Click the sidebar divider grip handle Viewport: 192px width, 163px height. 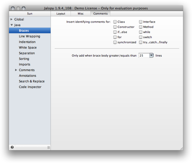(49, 147)
